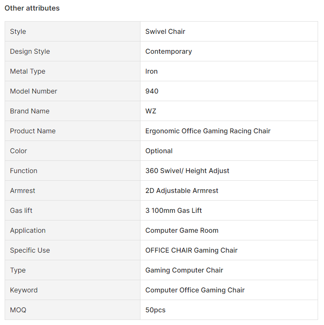Click the Design Style label cell
324x325 pixels.
(72, 51)
